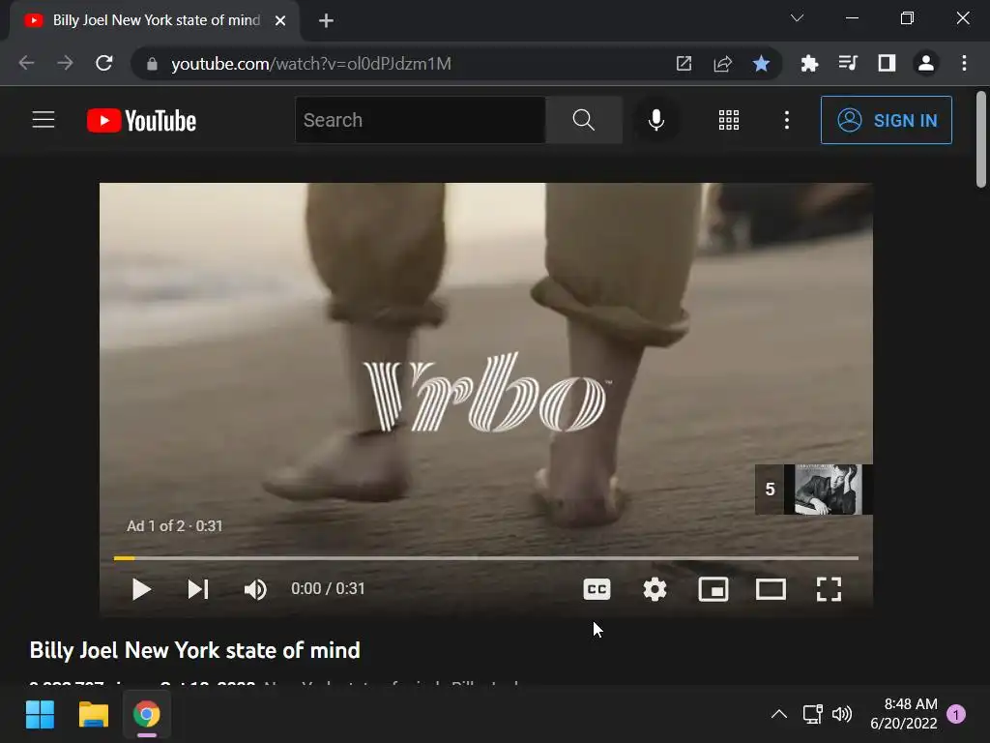Toggle the bookmark star
990x743 pixels.
click(x=762, y=63)
